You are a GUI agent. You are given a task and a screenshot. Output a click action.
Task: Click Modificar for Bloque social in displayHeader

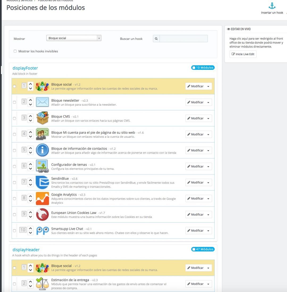click(x=196, y=268)
